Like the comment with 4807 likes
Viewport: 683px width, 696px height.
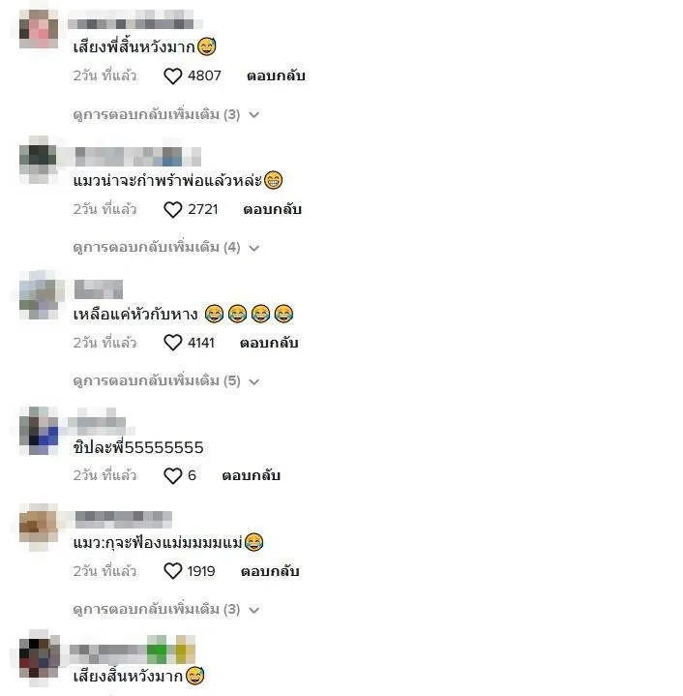[173, 76]
